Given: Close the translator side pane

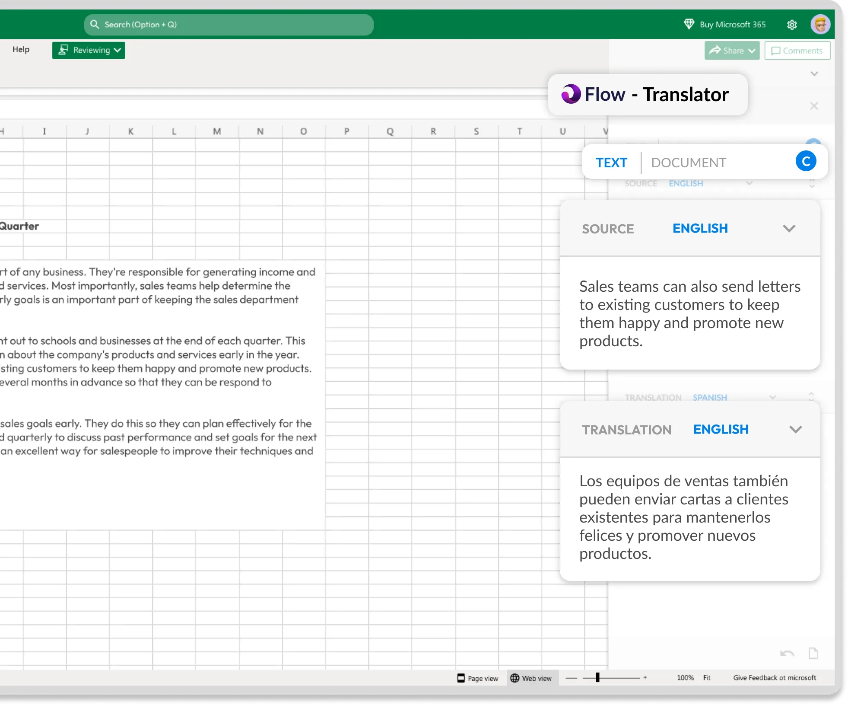Looking at the screenshot, I should (x=814, y=106).
